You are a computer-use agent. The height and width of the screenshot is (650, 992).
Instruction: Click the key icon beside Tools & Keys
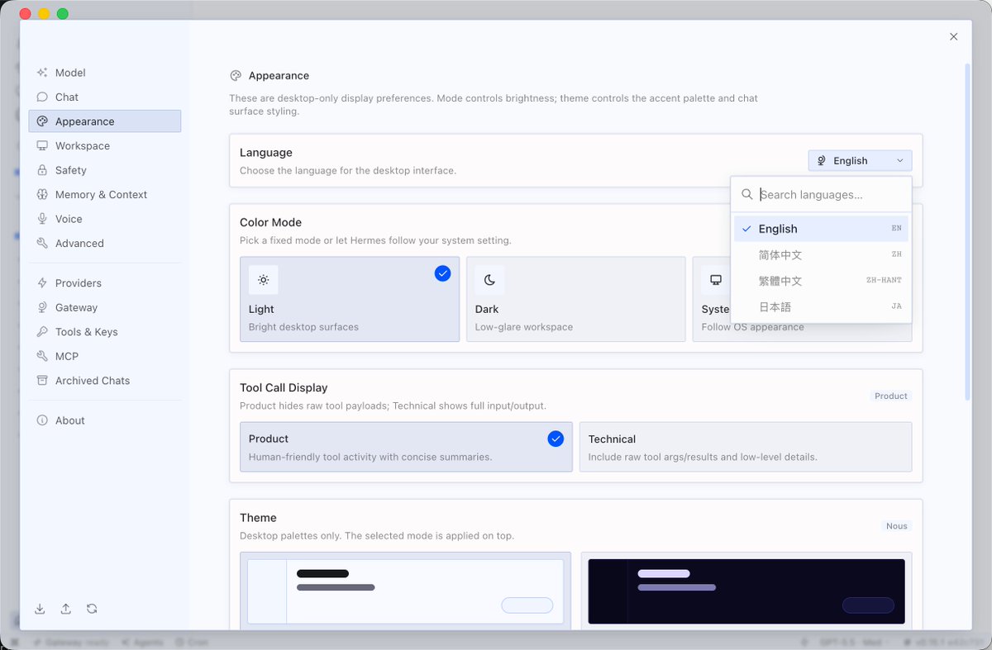click(x=42, y=332)
